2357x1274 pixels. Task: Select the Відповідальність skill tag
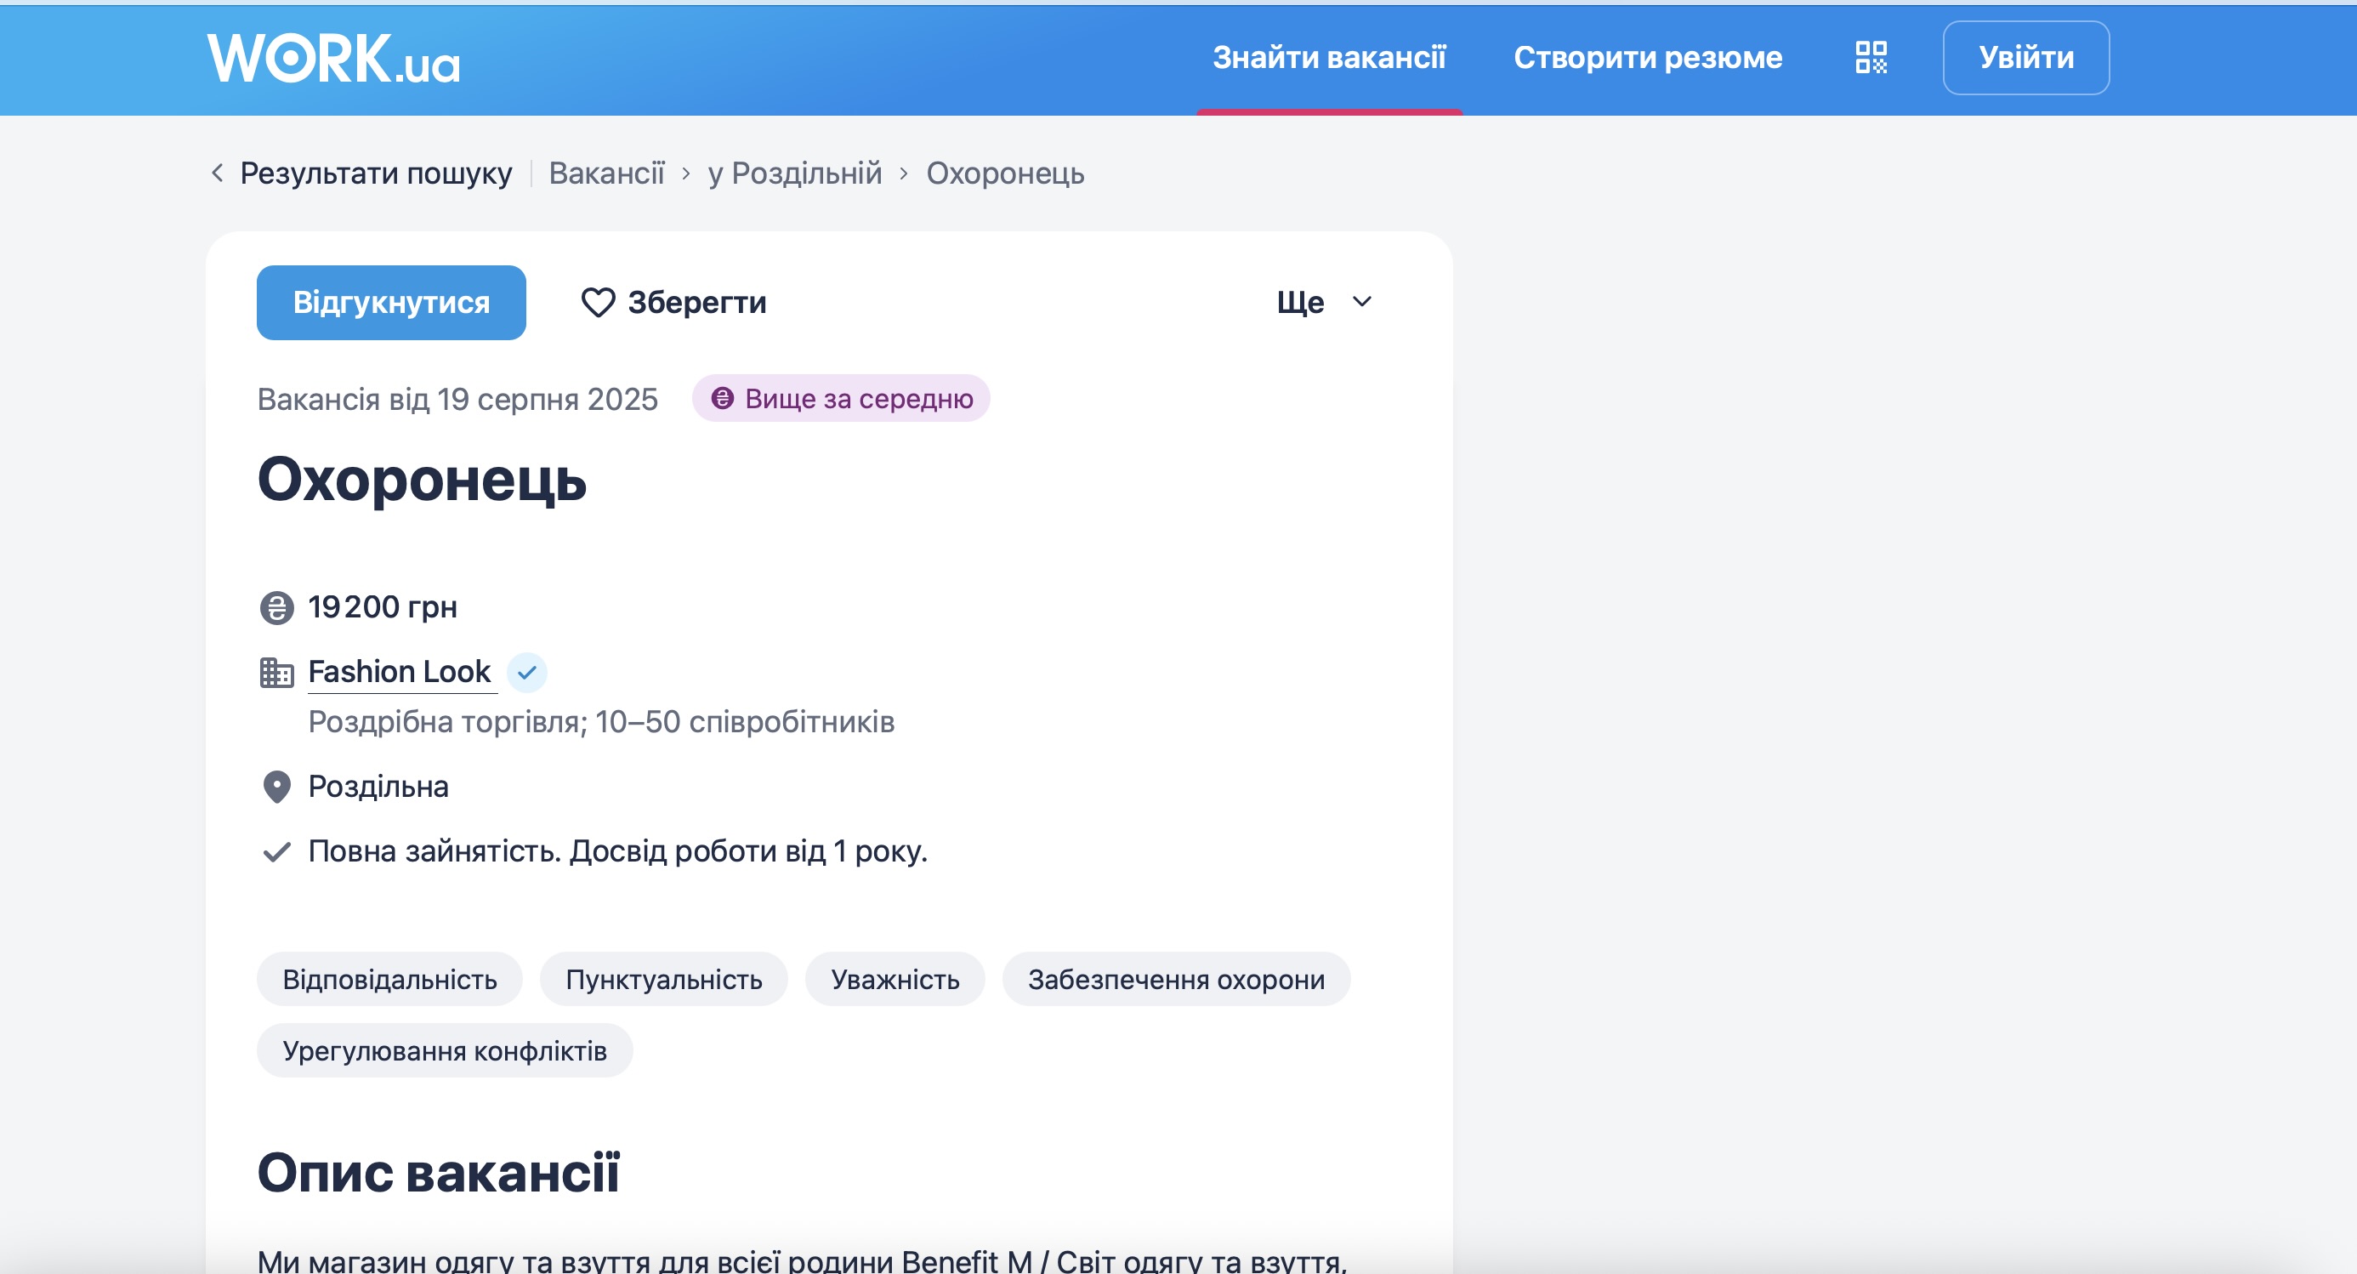[389, 979]
